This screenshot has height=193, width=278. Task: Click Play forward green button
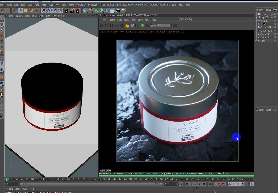coord(195,184)
